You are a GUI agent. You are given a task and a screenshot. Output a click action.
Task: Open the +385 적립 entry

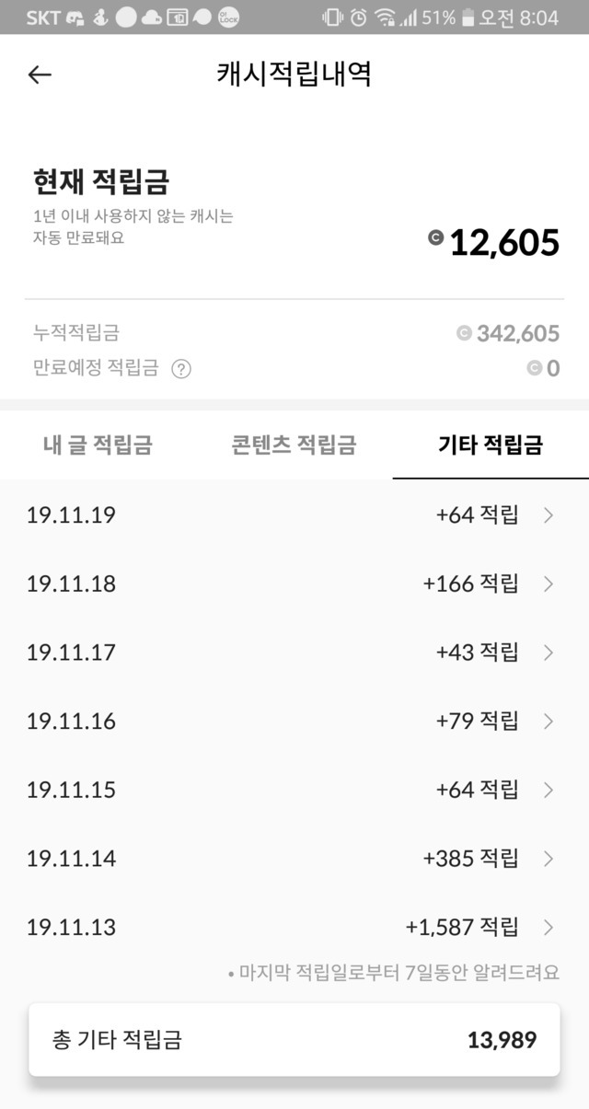[470, 859]
